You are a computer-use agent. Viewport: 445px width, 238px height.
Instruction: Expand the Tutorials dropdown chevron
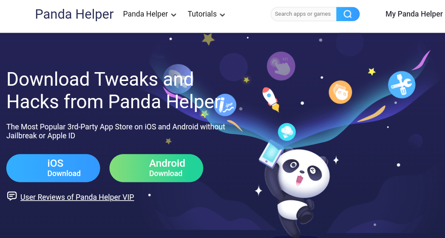tap(223, 15)
